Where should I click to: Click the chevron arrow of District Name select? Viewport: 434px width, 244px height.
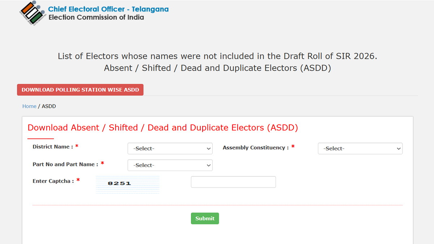tap(208, 149)
